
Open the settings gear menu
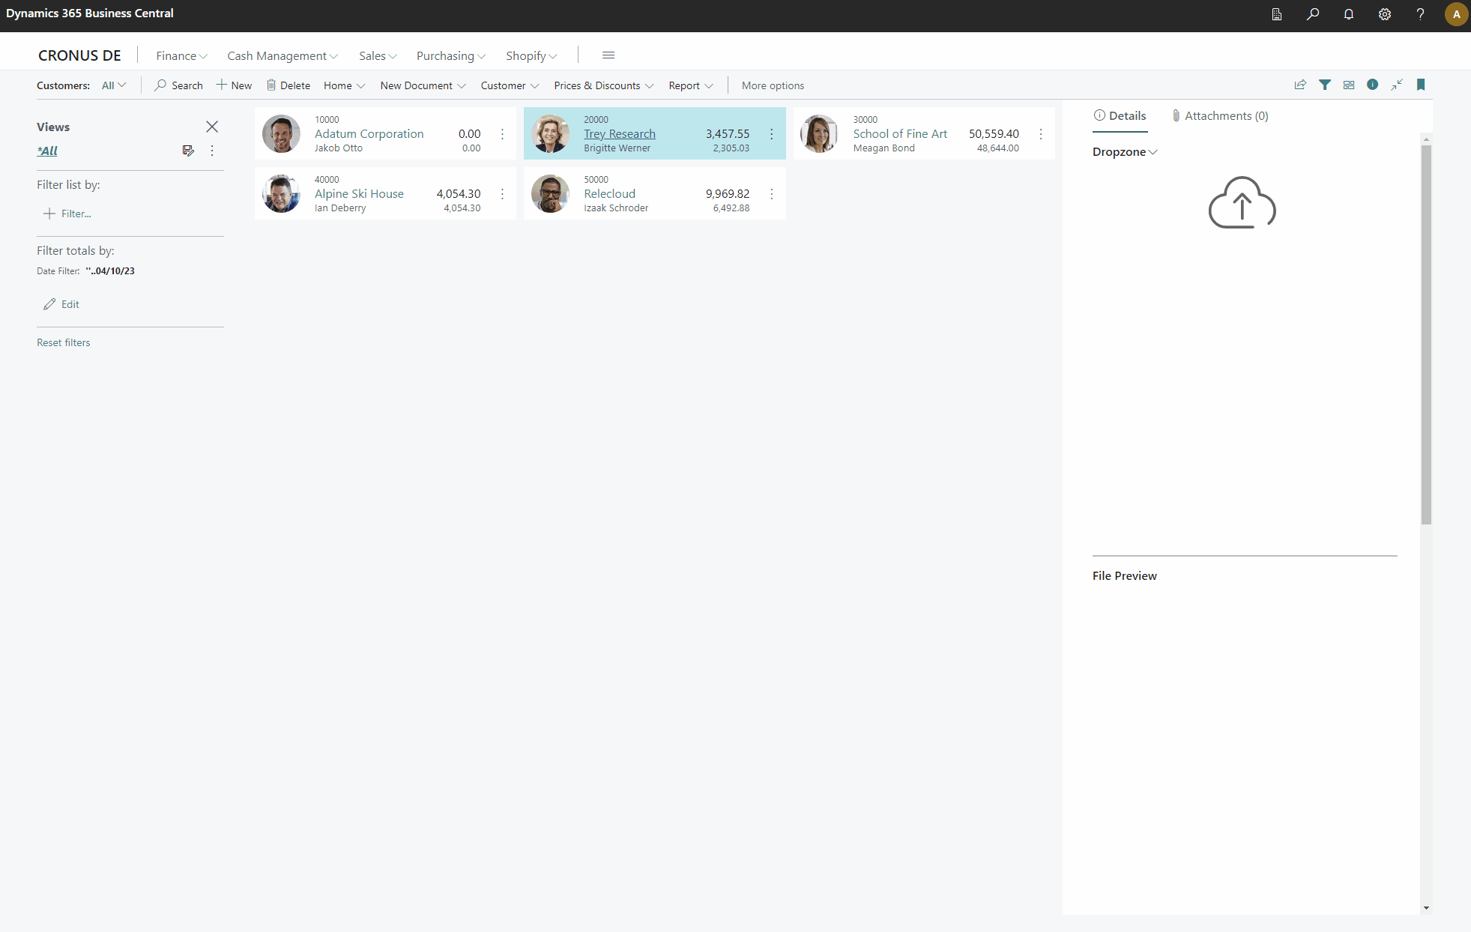point(1384,14)
